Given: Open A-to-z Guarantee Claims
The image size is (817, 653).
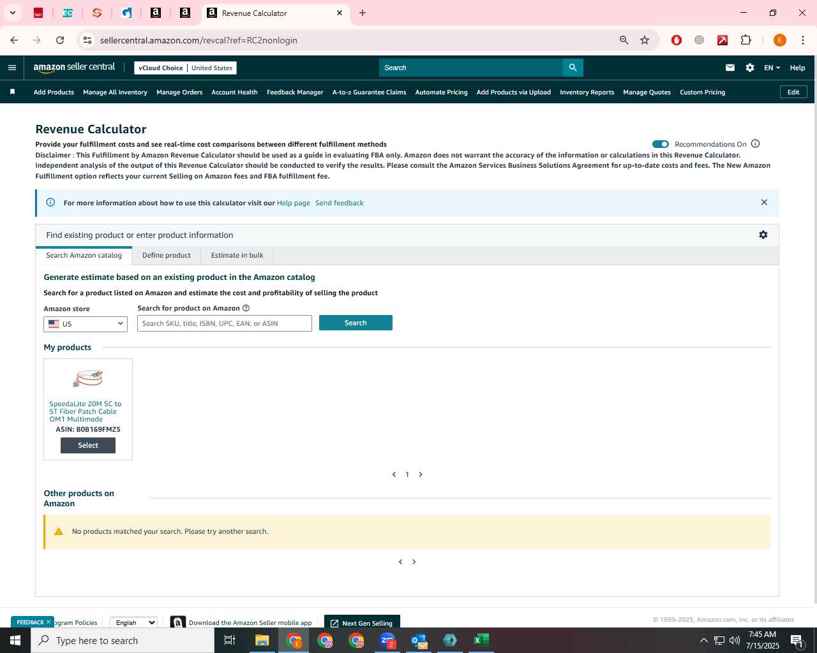Looking at the screenshot, I should tap(369, 92).
